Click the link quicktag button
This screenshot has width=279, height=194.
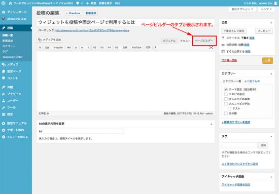47,48
